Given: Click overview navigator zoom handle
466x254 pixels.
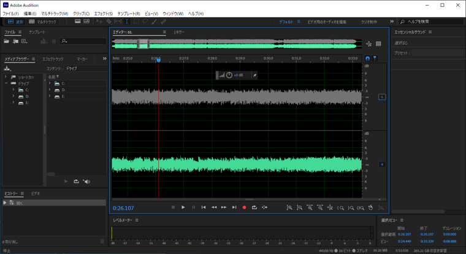Looking at the screenshot, I should pyautogui.click(x=143, y=44).
